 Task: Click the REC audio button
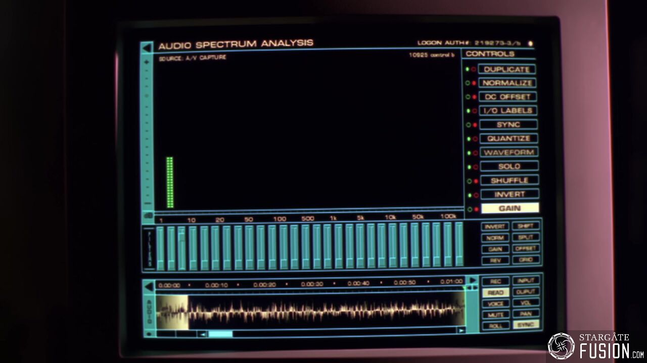coord(496,281)
